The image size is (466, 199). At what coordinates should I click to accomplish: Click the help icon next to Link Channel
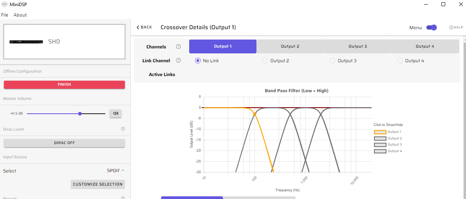tap(178, 60)
